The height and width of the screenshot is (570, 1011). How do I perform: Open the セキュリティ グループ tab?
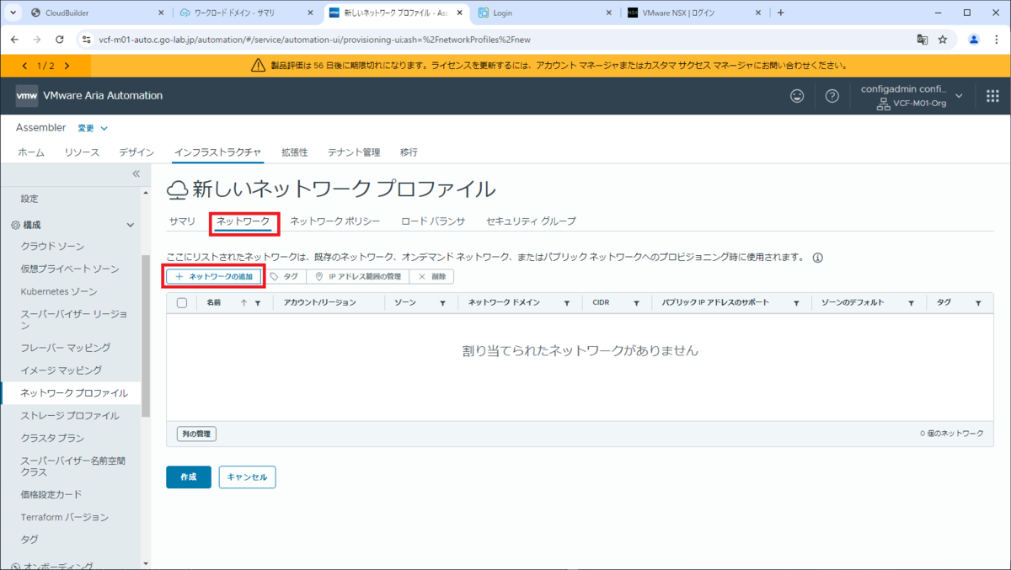point(531,221)
